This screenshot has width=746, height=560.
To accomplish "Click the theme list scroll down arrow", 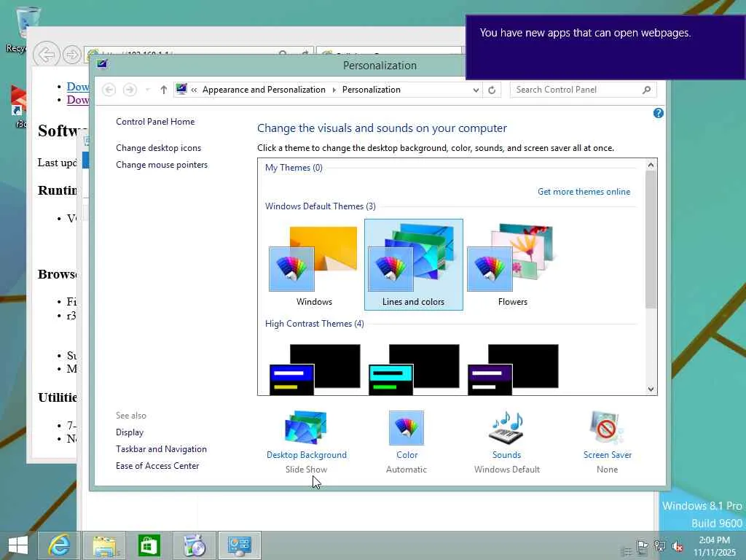I will click(x=651, y=389).
